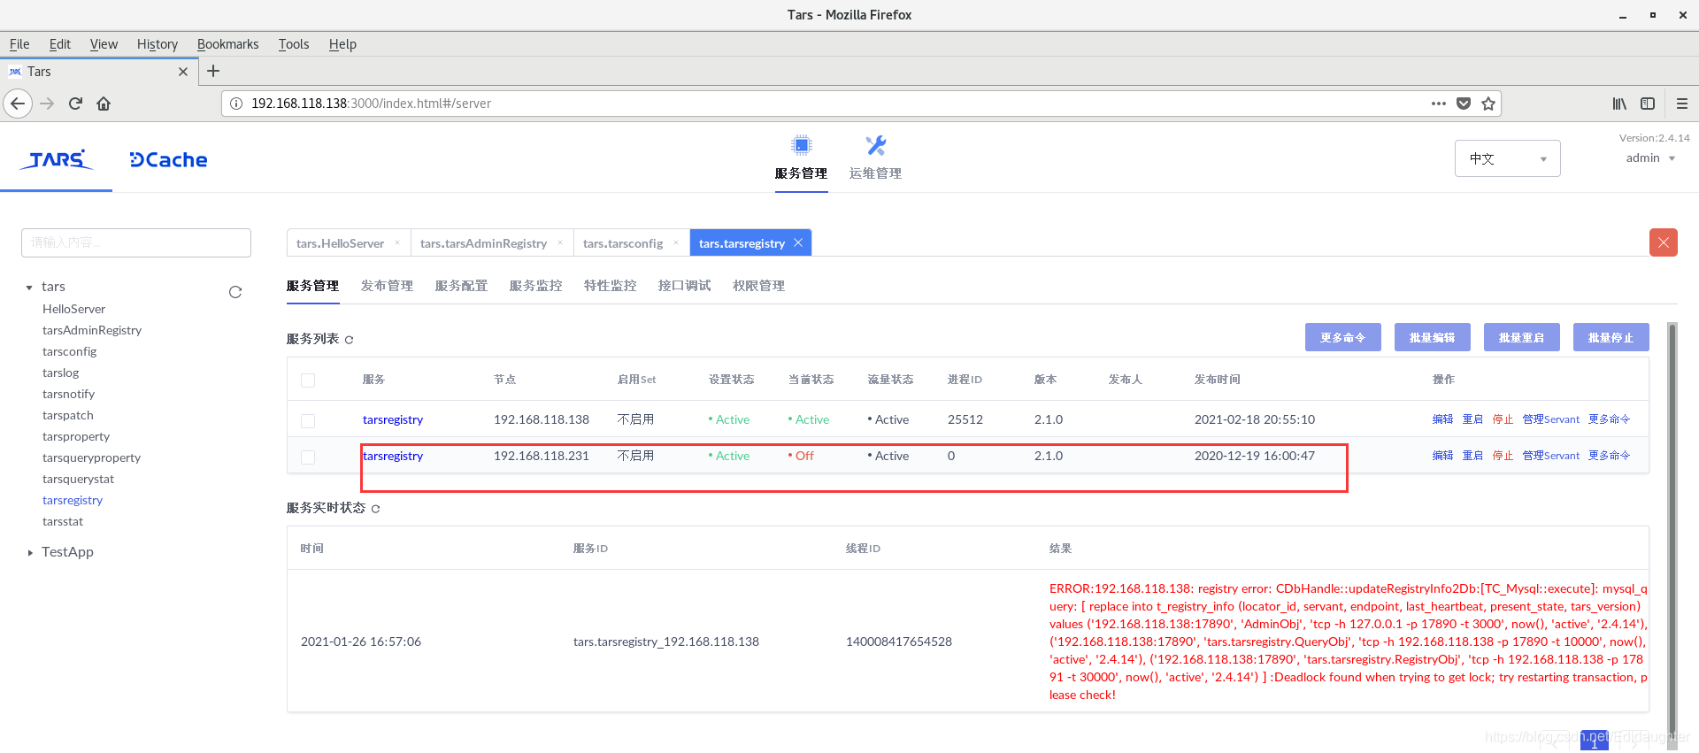Open 更多命令 for 192.168.118.138 row

pyautogui.click(x=1609, y=419)
